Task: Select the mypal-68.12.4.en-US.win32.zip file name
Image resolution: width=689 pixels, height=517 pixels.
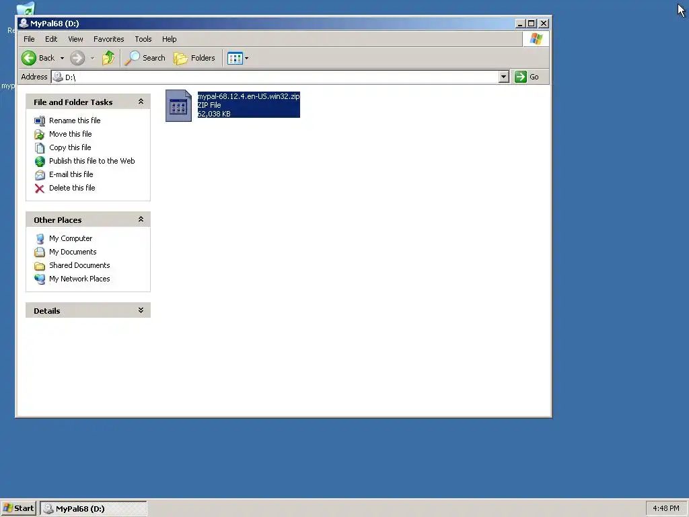Action: (249, 96)
